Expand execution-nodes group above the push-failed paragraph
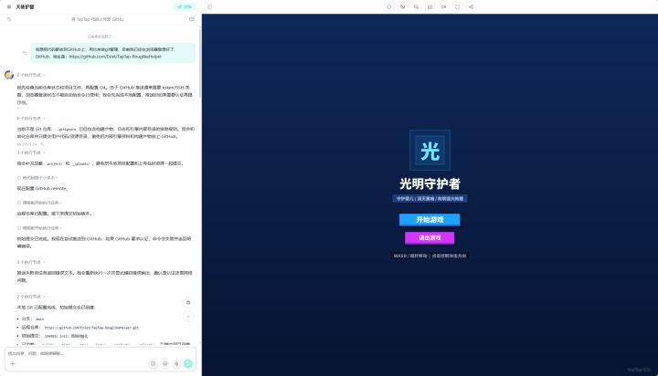 [x=31, y=262]
